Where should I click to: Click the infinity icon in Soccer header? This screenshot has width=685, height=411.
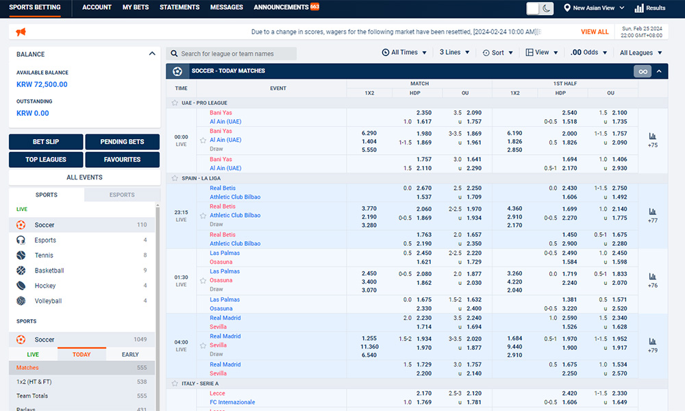click(642, 71)
